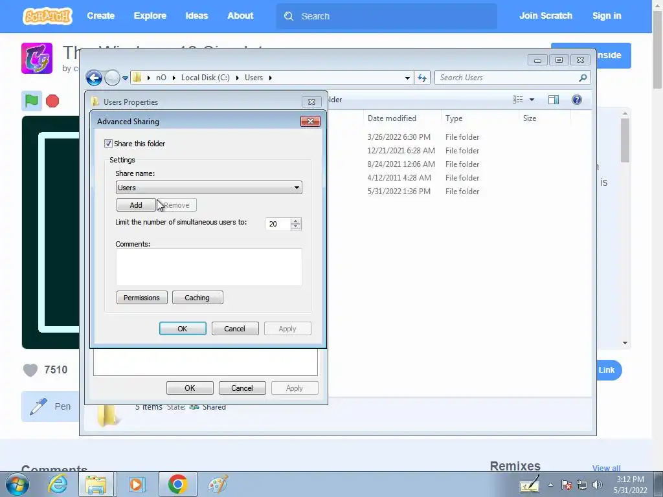This screenshot has height=497, width=663.
Task: Click the Scratch search field
Action: [387, 16]
